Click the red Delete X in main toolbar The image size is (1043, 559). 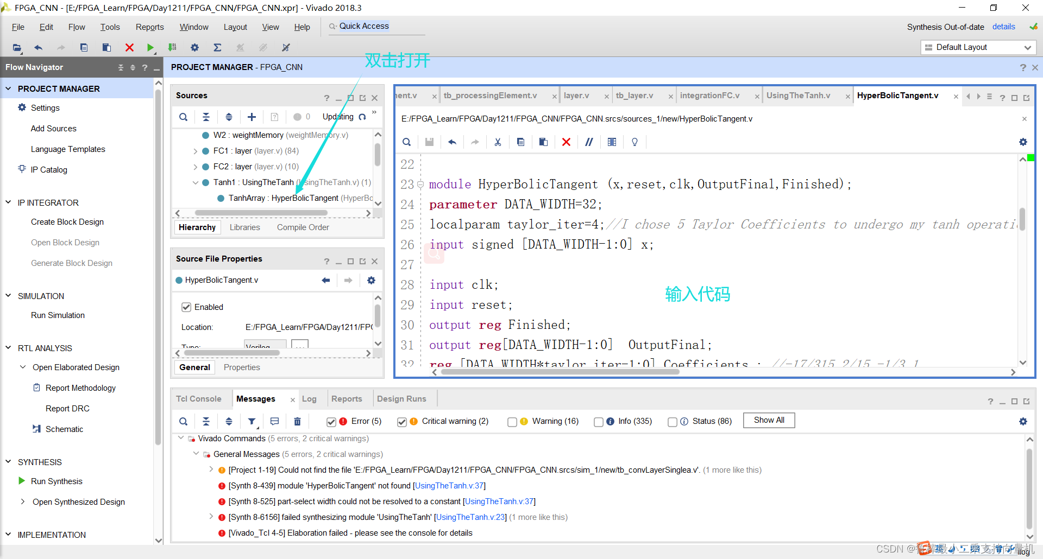tap(129, 48)
